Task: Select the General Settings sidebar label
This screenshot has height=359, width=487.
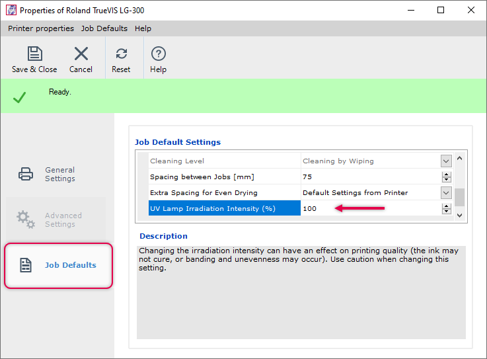Action: tap(60, 174)
